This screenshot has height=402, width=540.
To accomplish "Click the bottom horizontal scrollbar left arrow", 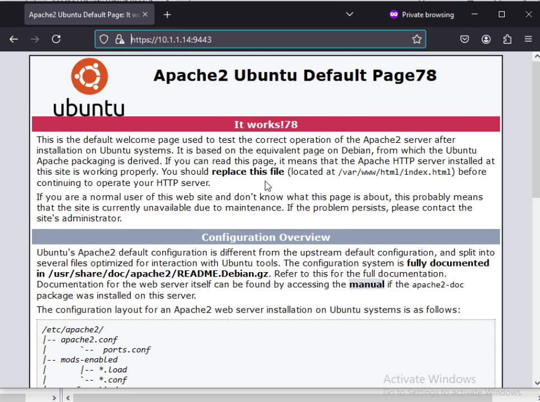I will tap(68, 398).
